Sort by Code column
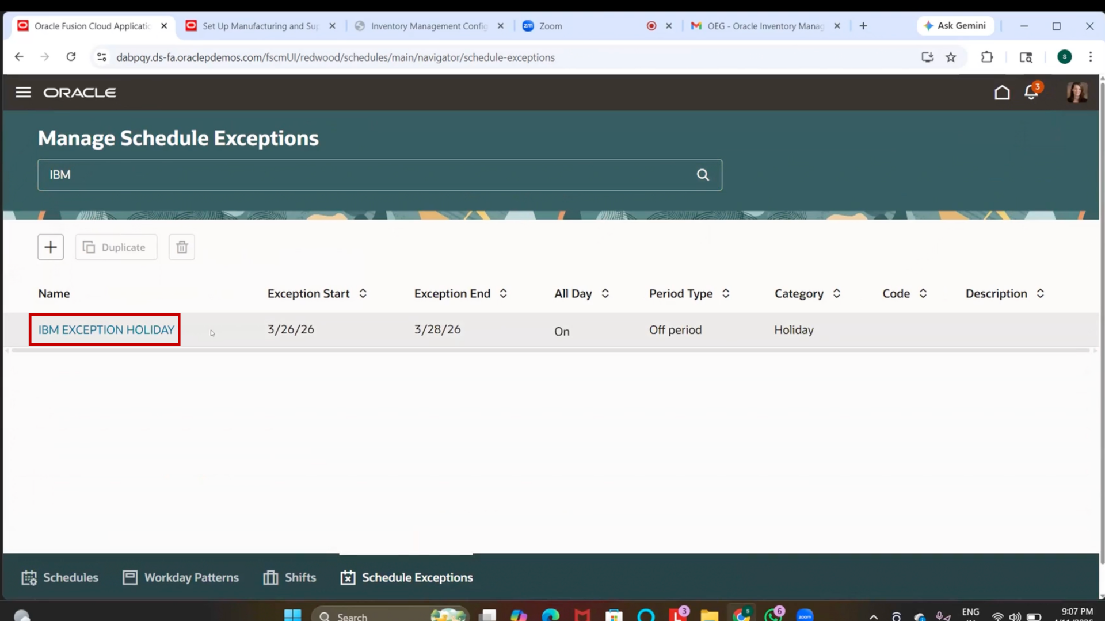This screenshot has width=1105, height=621. pyautogui.click(x=923, y=293)
